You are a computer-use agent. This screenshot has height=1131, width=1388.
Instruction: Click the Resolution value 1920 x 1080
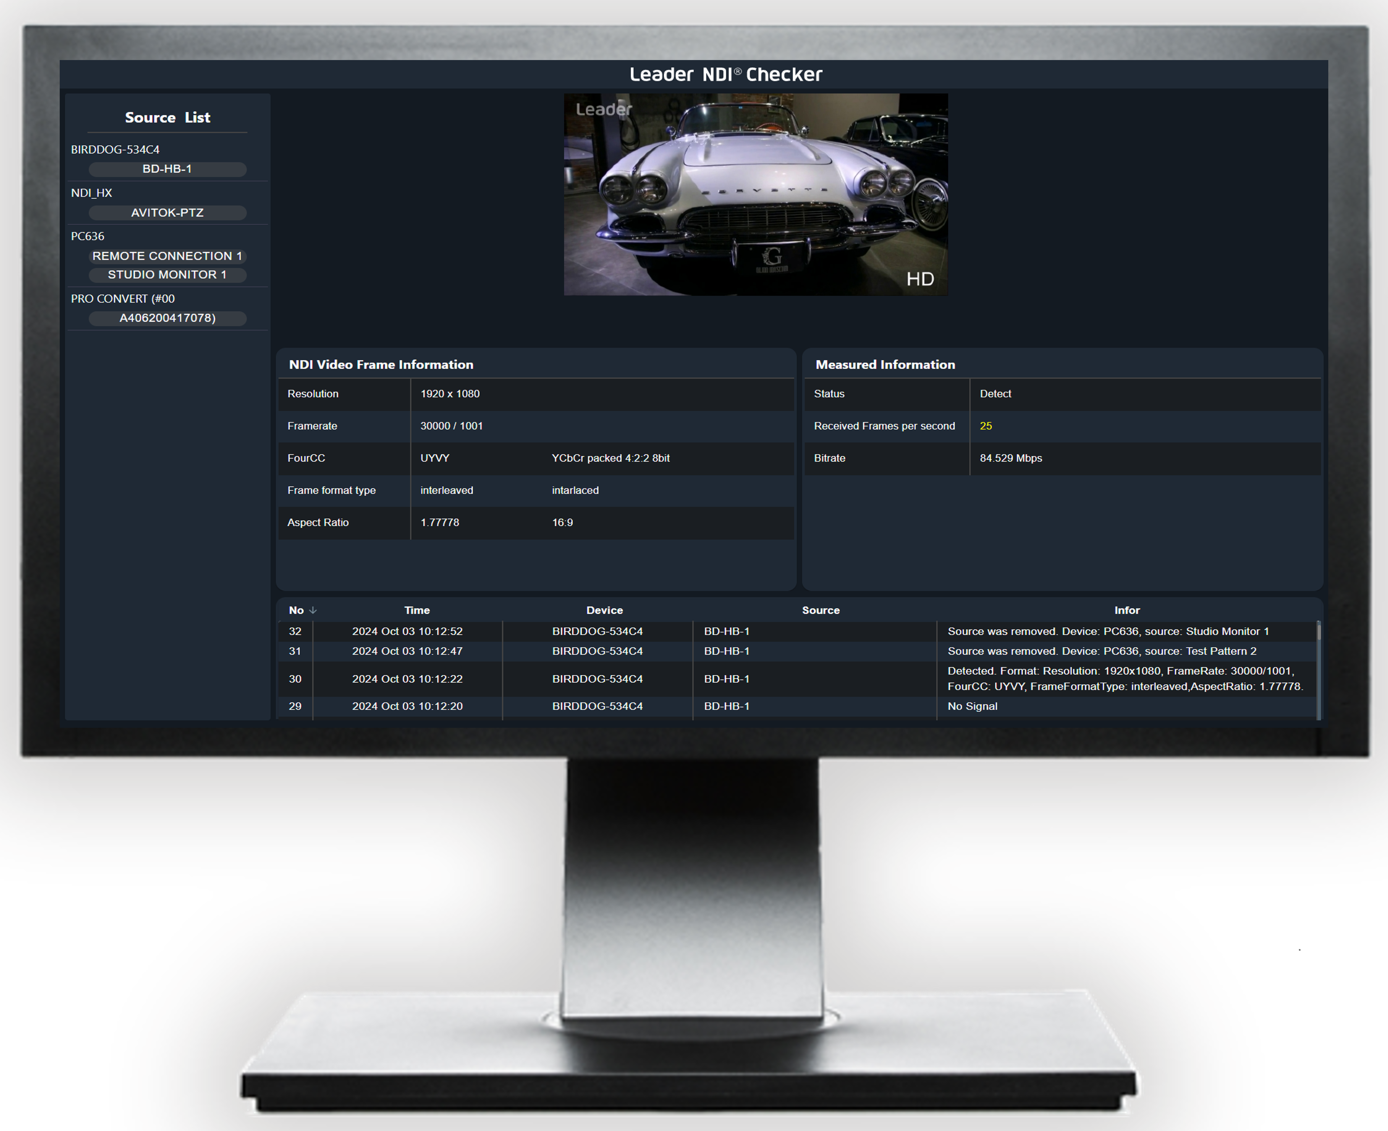pos(450,394)
